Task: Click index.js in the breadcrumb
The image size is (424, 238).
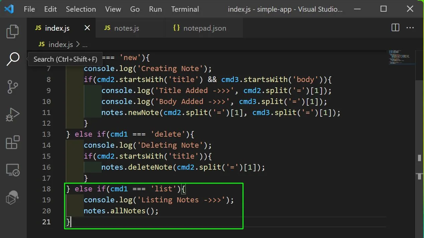Action: pos(60,44)
